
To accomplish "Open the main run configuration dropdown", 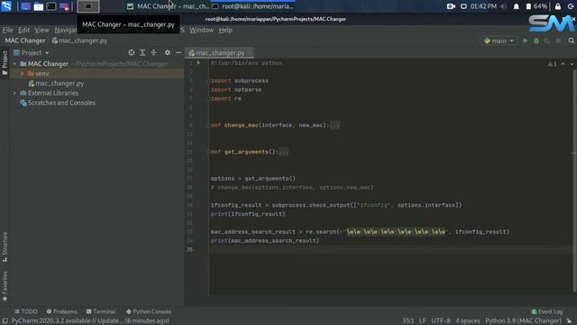I will (x=499, y=41).
